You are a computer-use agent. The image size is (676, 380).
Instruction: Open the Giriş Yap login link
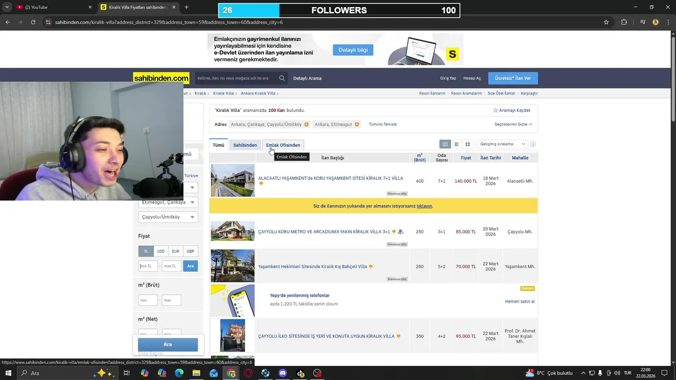pyautogui.click(x=448, y=78)
